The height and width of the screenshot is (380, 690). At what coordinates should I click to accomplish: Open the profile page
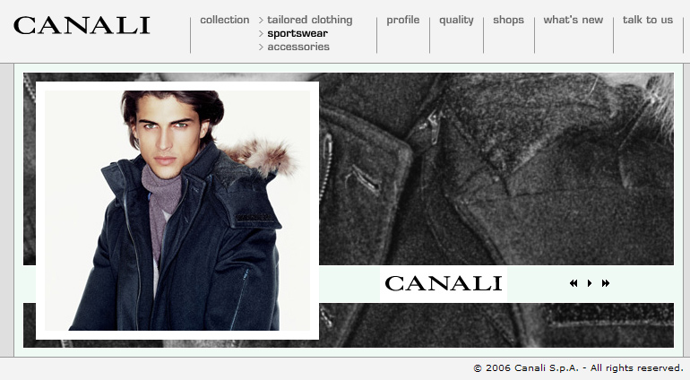coord(402,21)
